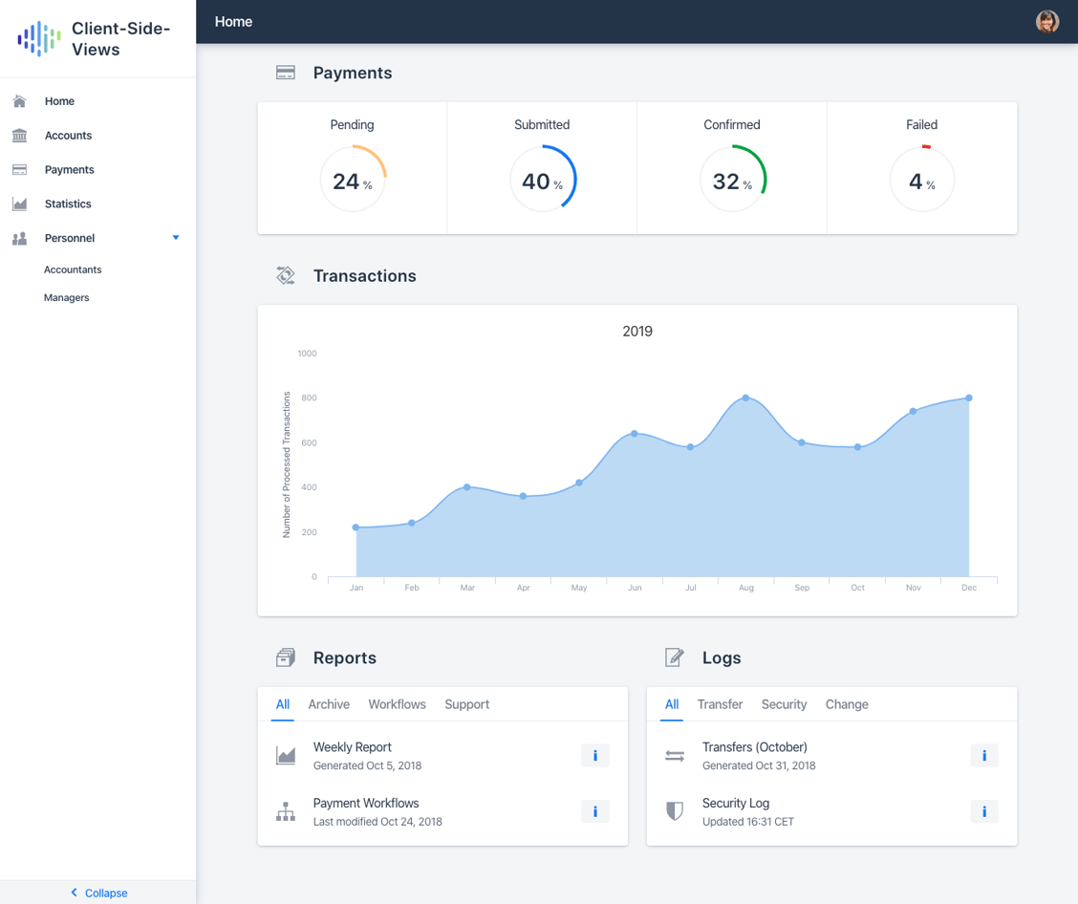Screen dimensions: 1078x904
Task: Switch to the Archive tab in Reports
Action: pyautogui.click(x=329, y=704)
